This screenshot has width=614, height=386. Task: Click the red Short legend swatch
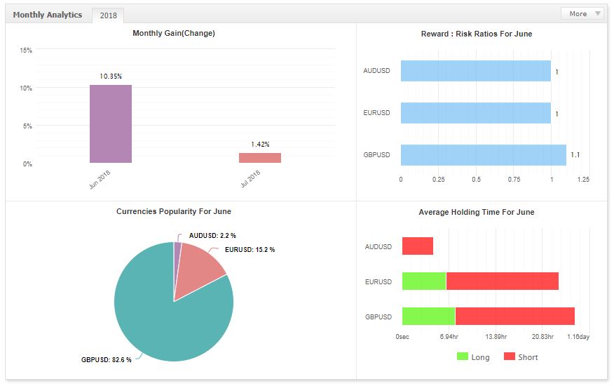coord(510,357)
